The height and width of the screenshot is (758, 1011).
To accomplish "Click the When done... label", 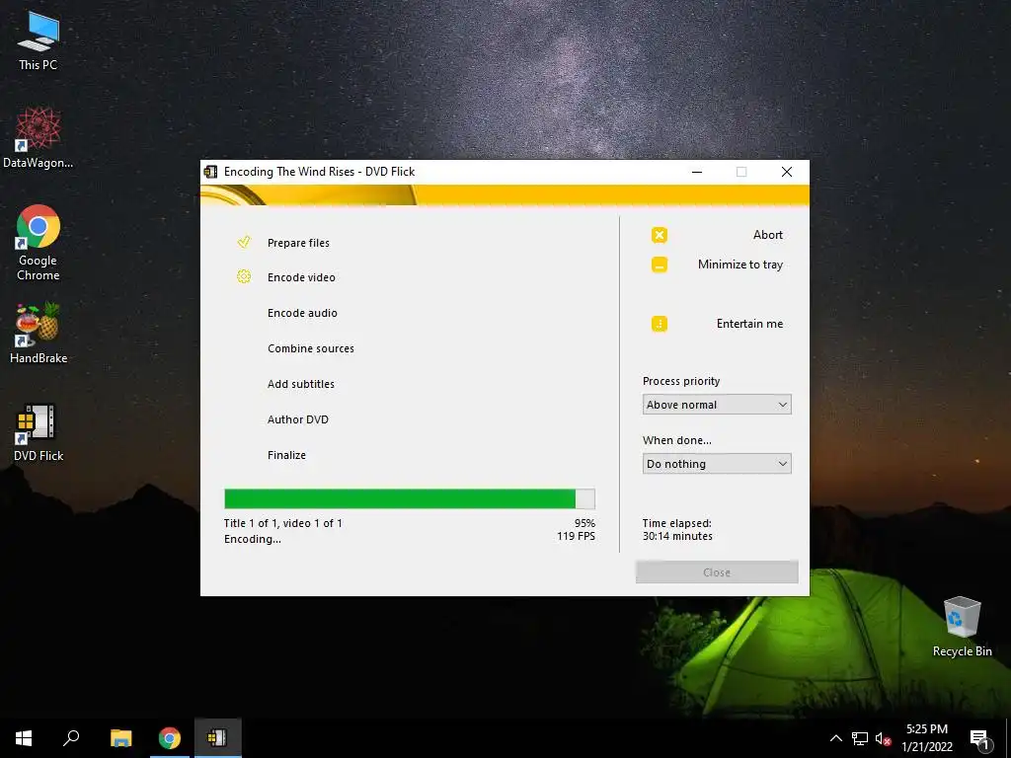I will [x=677, y=440].
